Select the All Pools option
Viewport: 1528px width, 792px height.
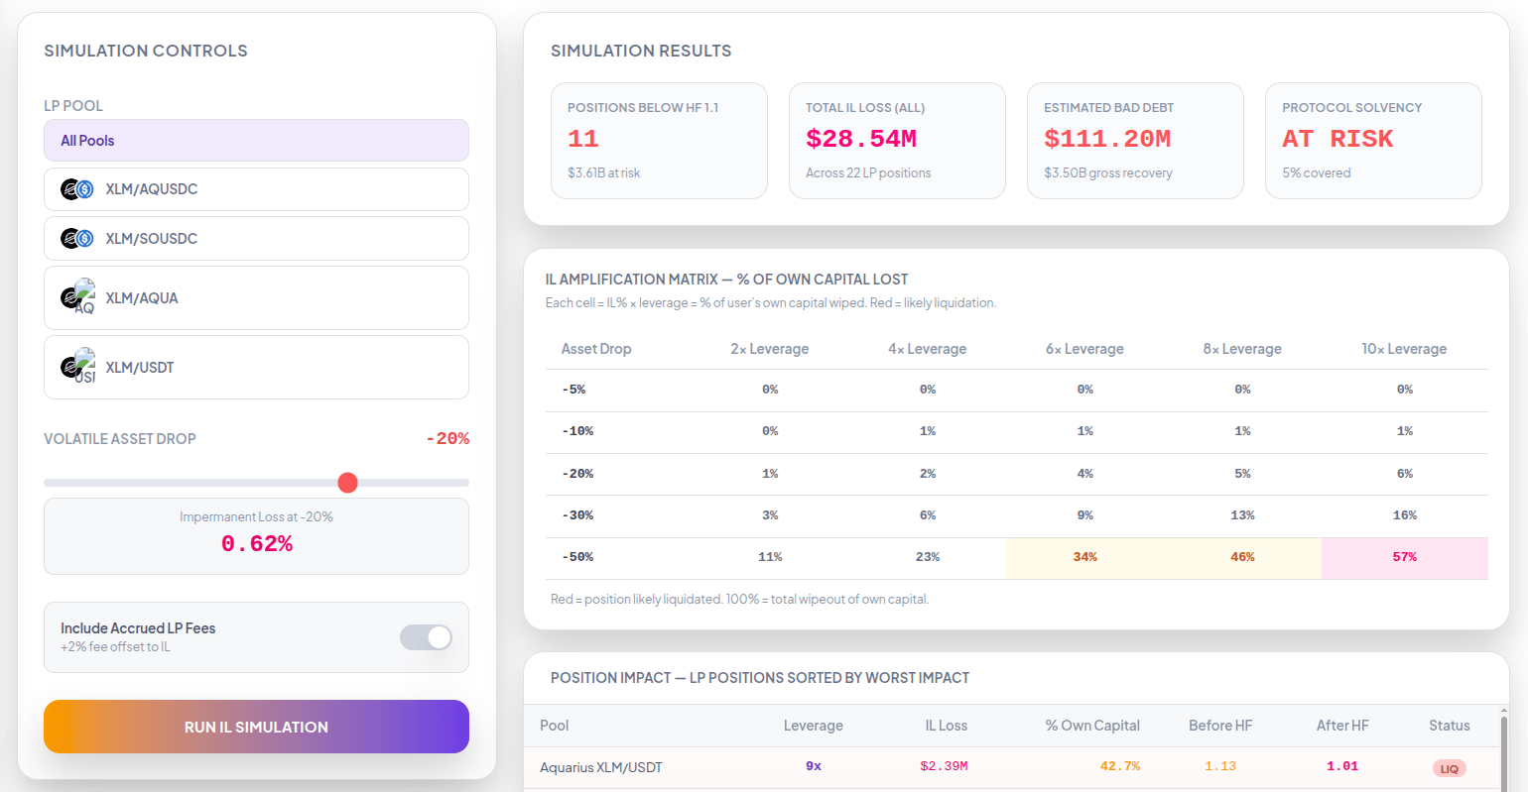(256, 141)
